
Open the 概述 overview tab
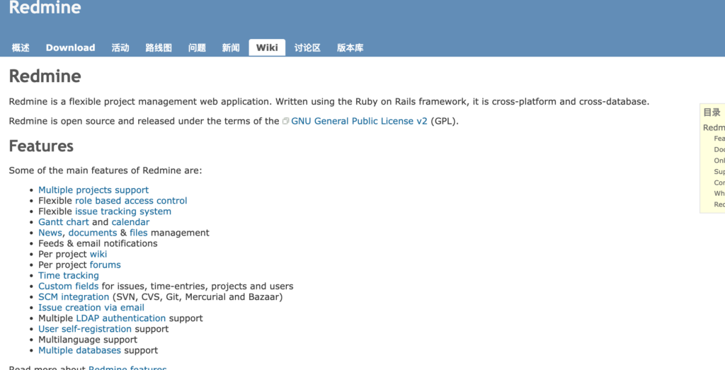[x=21, y=48]
